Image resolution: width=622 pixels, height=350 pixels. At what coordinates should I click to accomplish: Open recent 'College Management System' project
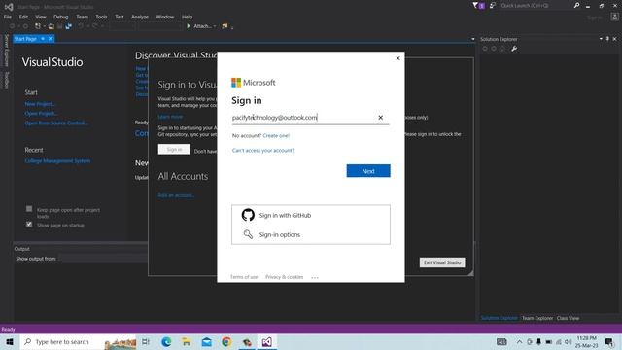tap(57, 161)
